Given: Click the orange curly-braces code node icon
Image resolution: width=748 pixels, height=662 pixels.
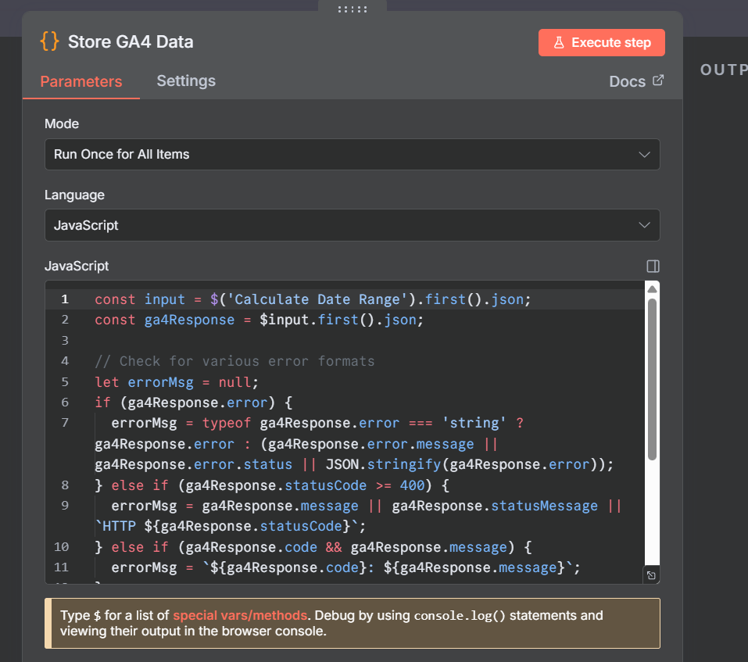Looking at the screenshot, I should (49, 41).
